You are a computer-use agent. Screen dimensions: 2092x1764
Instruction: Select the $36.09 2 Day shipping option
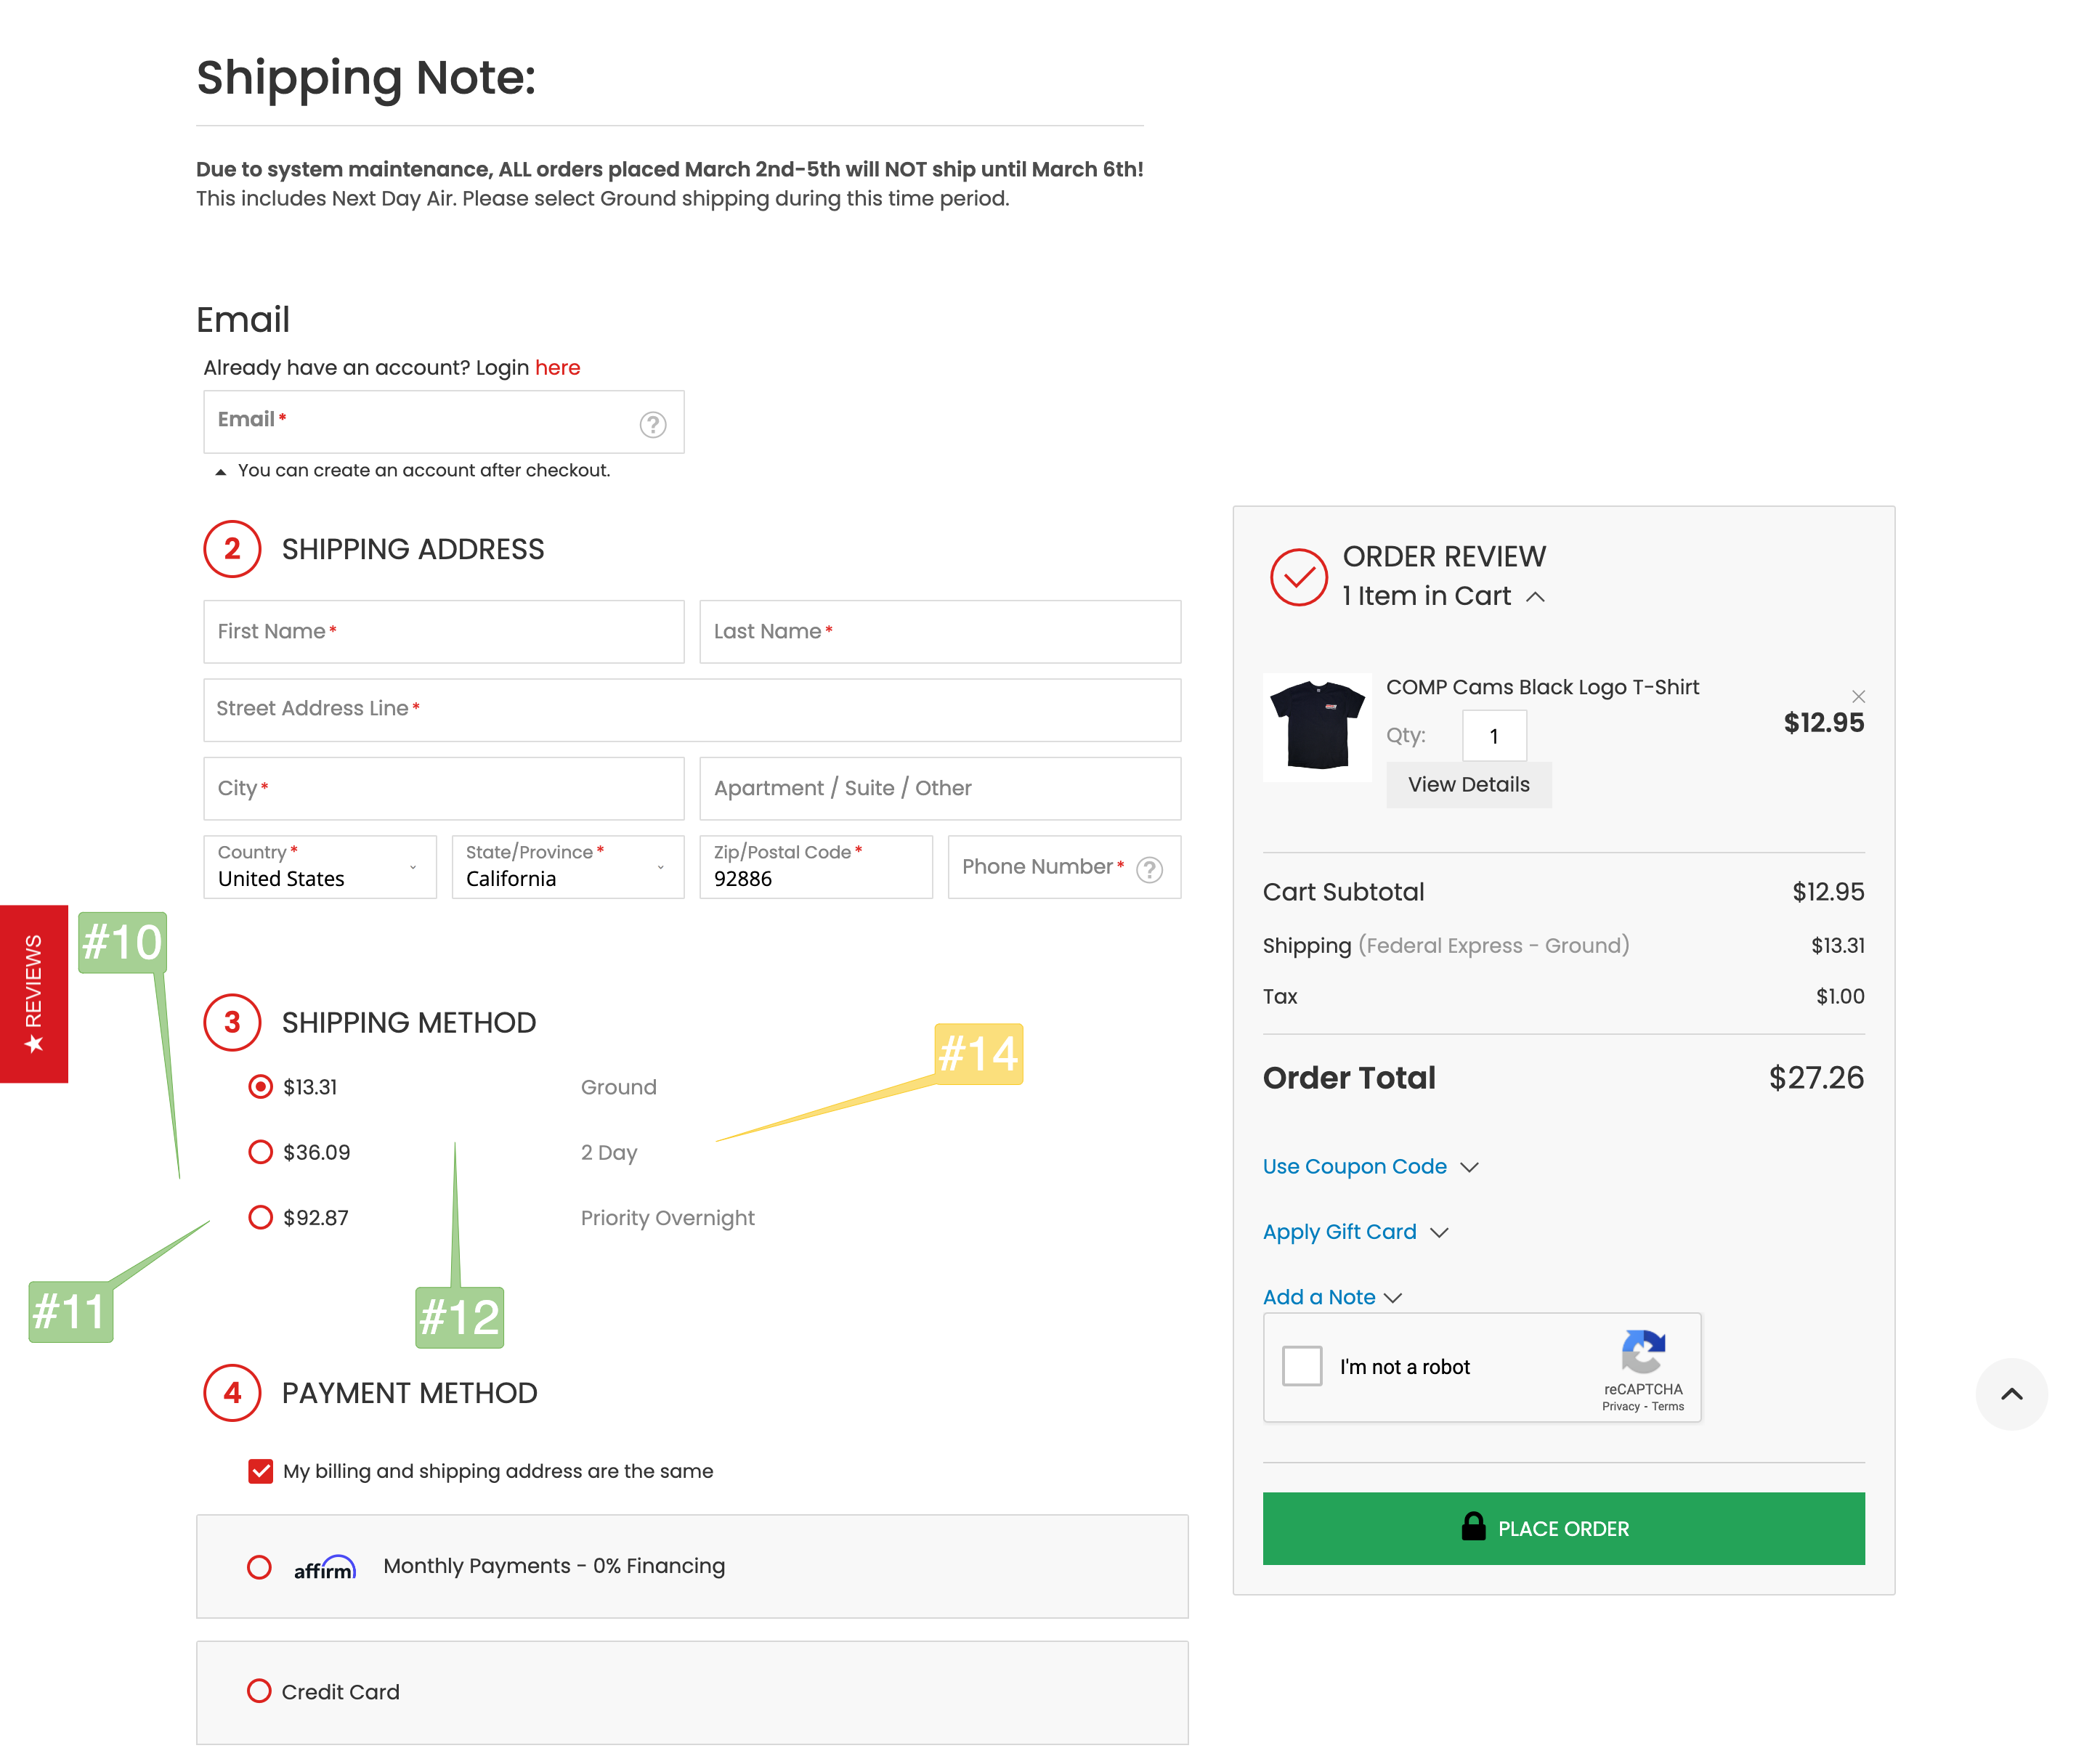[x=260, y=1152]
